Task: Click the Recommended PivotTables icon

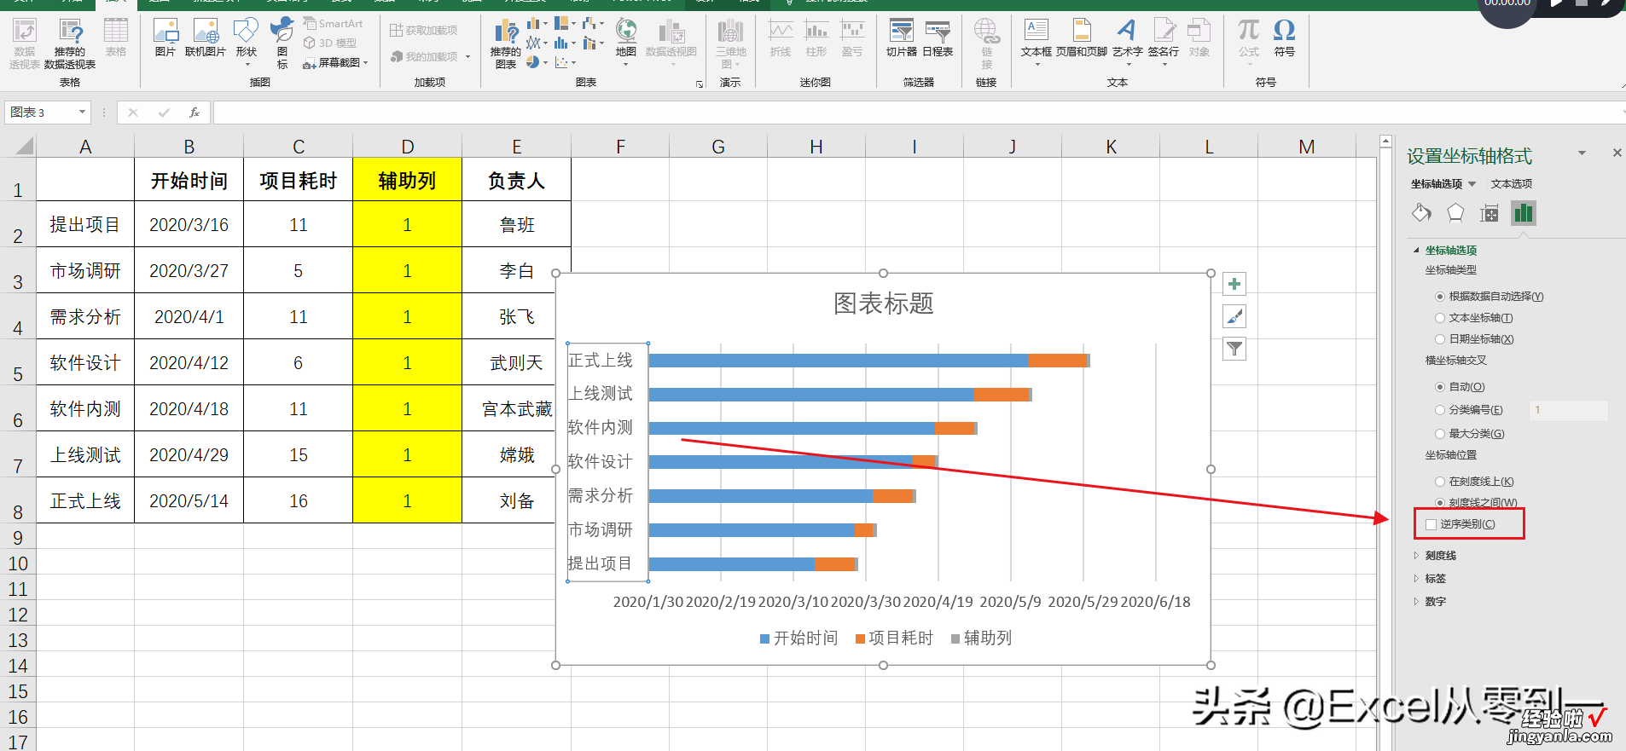Action: (69, 43)
